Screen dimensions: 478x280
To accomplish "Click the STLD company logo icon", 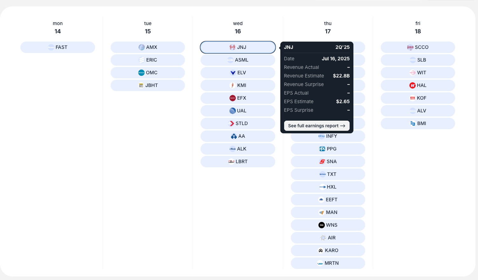I will (231, 123).
